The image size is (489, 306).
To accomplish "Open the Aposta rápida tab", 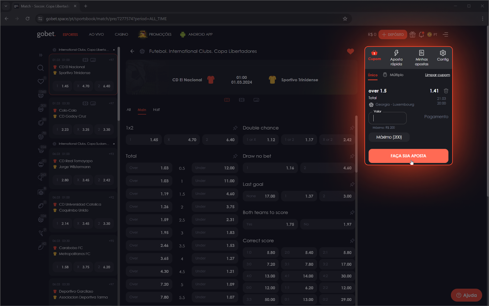I will coord(396,58).
